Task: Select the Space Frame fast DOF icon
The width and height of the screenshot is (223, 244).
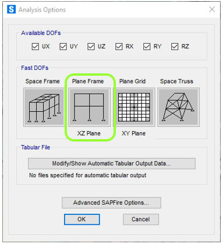Action: tap(44, 107)
